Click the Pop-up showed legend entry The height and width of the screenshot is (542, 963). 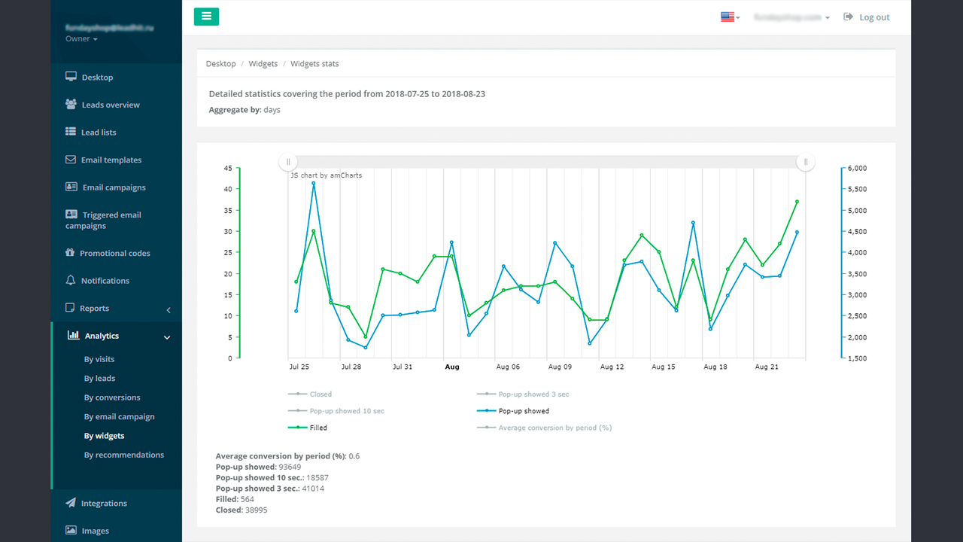(x=523, y=411)
